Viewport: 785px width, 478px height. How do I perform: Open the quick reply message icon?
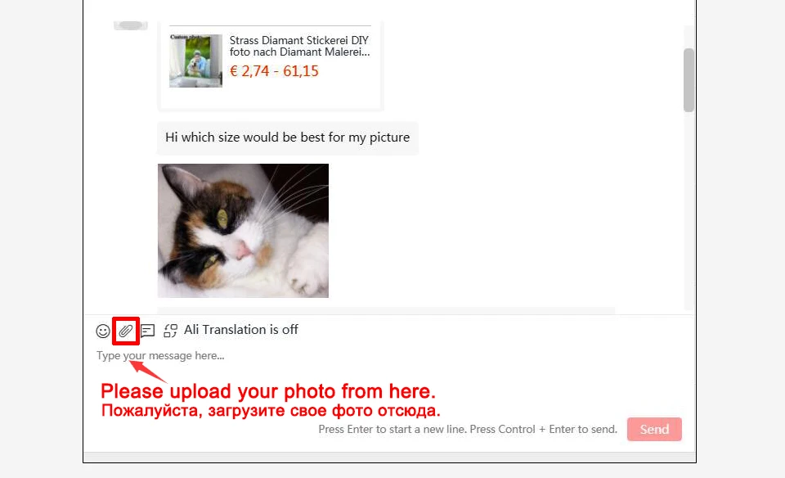pyautogui.click(x=148, y=331)
